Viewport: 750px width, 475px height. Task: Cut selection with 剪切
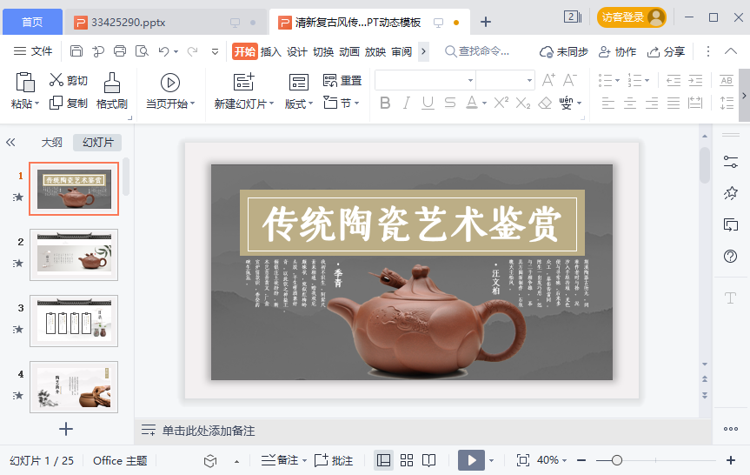[69, 80]
